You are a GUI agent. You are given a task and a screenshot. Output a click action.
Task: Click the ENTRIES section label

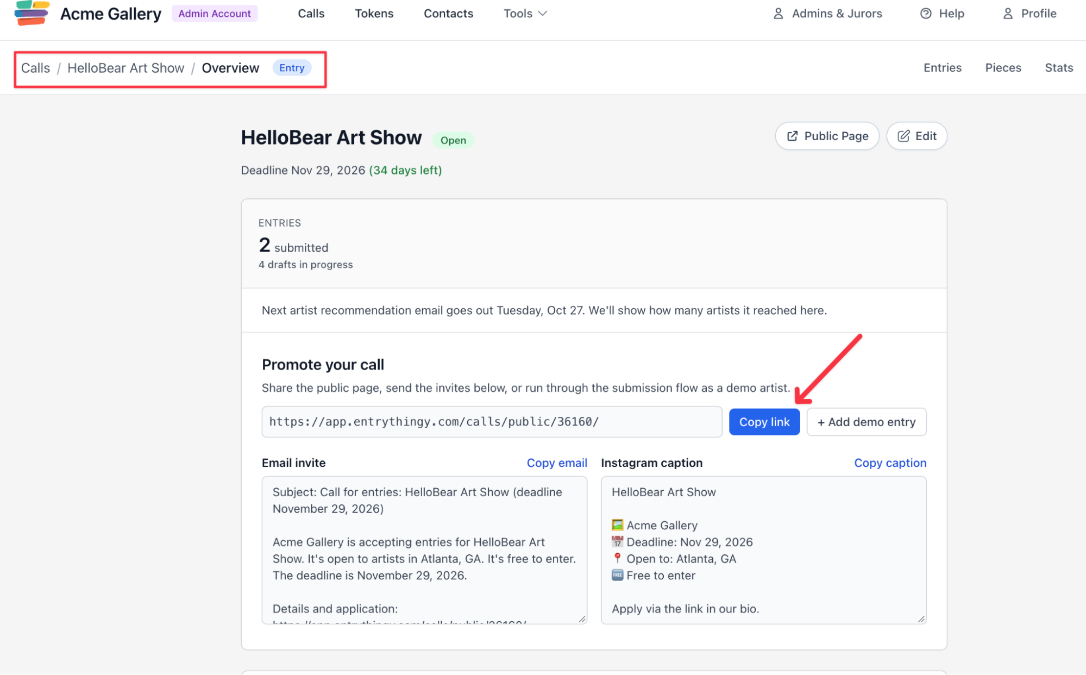(x=279, y=223)
